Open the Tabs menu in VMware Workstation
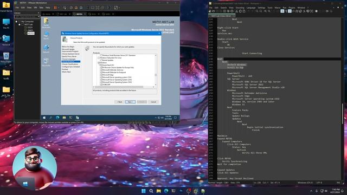Viewport: 347px width, 195px height. [x=41, y=8]
